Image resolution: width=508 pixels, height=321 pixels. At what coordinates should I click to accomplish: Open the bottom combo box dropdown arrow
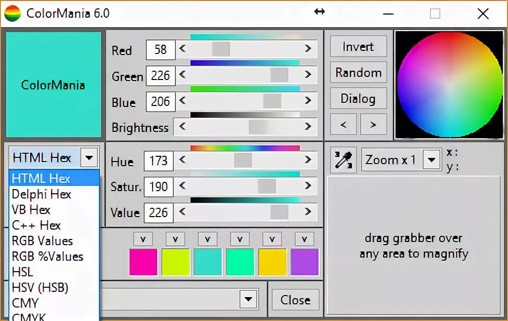pos(248,299)
